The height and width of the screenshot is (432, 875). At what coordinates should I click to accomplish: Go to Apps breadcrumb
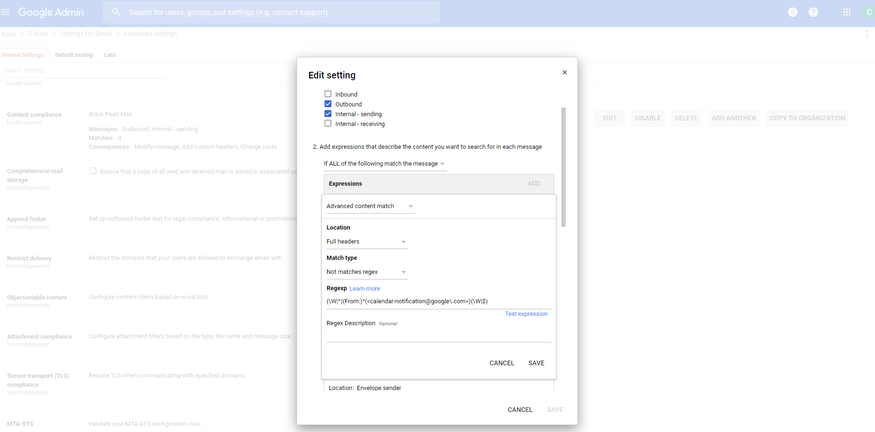(9, 34)
